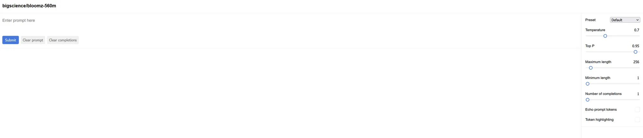Viewport: 643px width, 138px height.
Task: Click the Minimum length slider handle
Action: [x=588, y=84]
